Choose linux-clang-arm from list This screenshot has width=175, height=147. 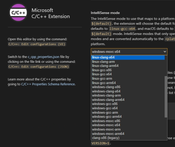click(128, 62)
